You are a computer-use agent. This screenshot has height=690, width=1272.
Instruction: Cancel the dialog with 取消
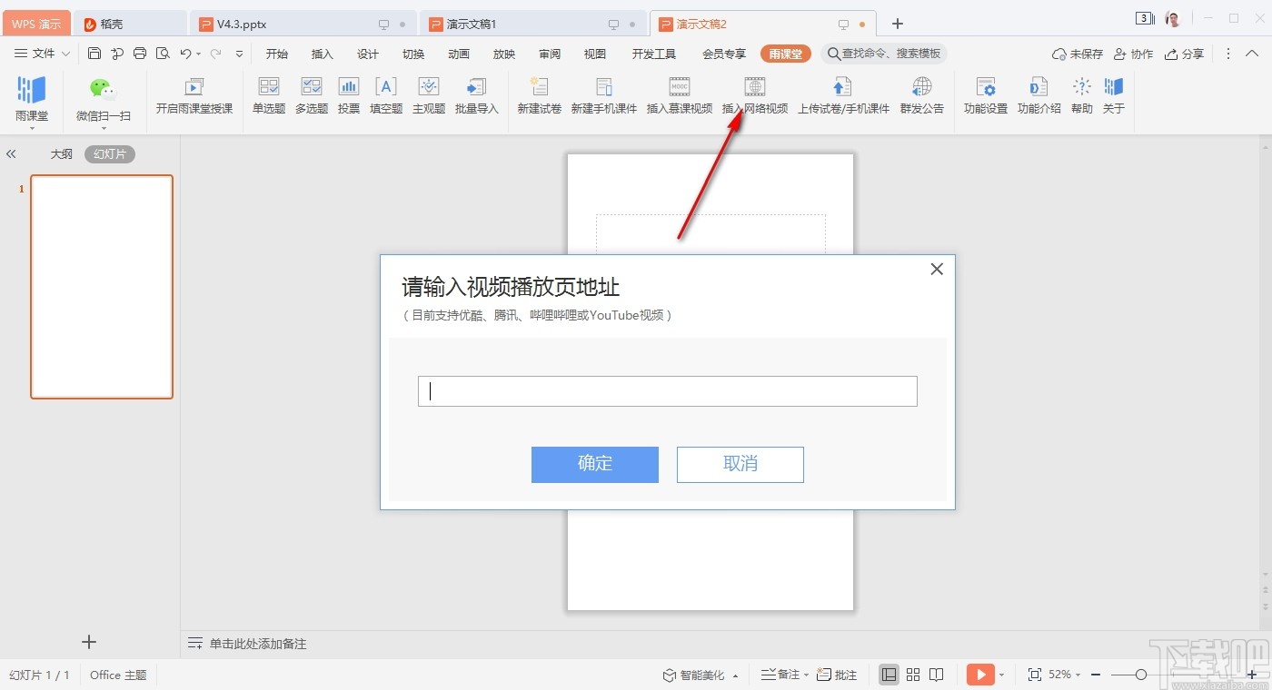point(740,464)
